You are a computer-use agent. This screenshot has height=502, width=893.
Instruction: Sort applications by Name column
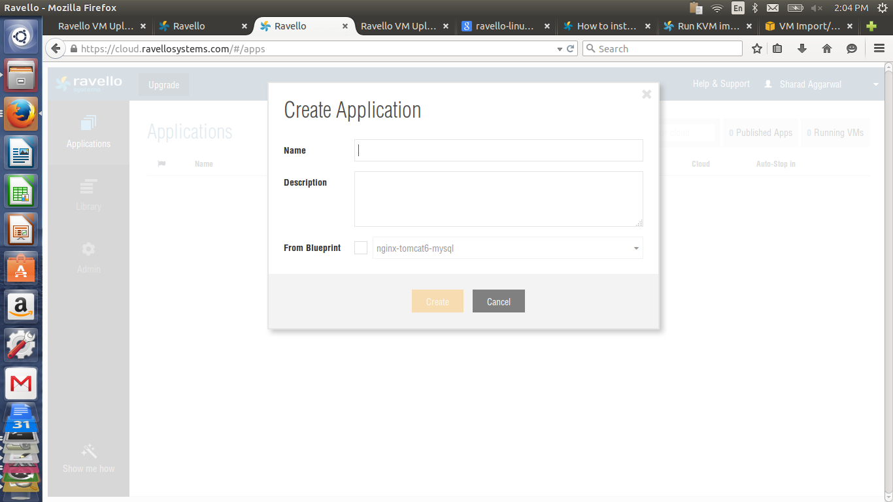[204, 164]
